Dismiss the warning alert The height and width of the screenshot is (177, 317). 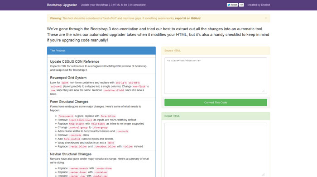(x=266, y=18)
